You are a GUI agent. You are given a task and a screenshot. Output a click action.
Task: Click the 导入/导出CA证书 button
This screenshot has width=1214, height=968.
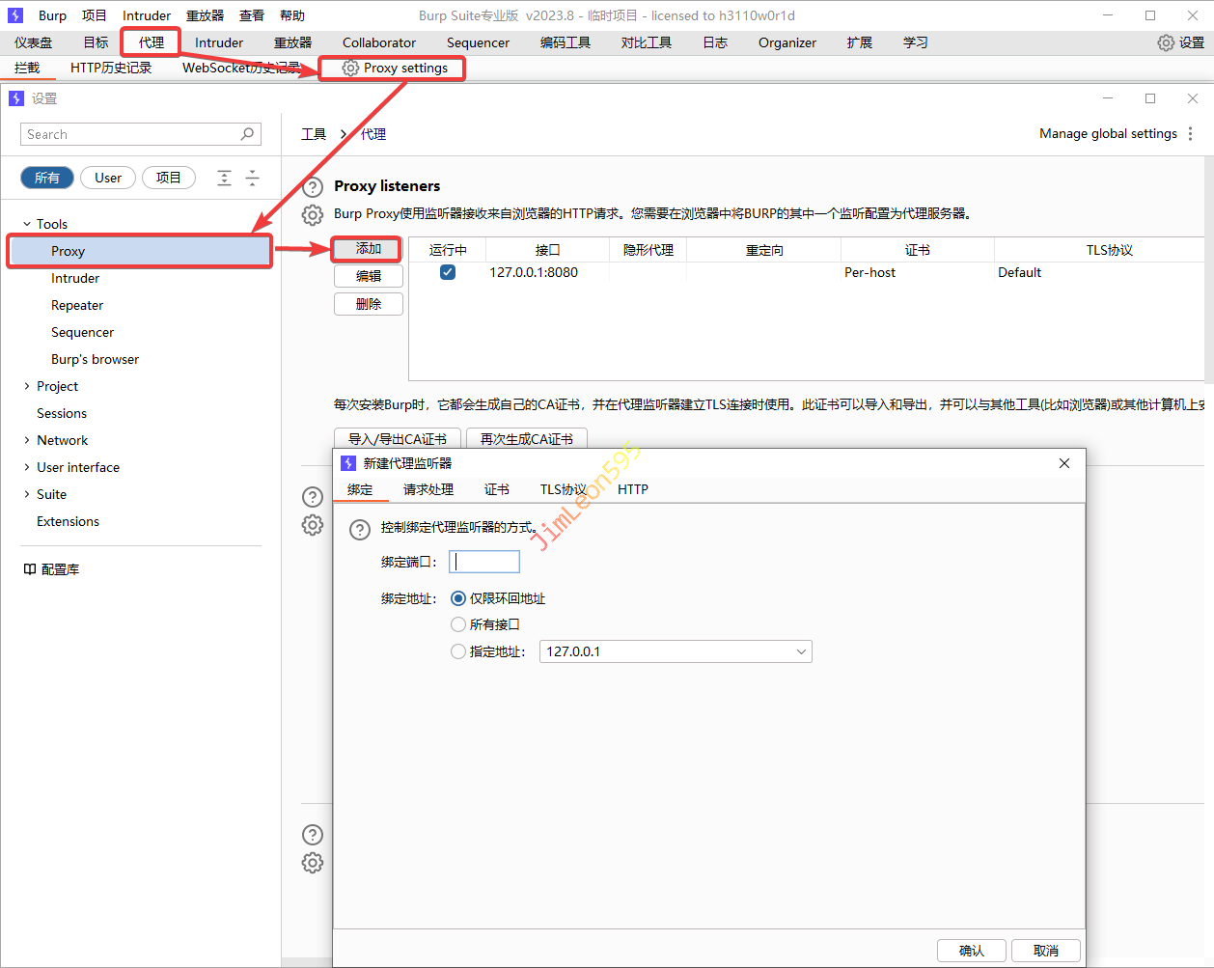point(398,439)
